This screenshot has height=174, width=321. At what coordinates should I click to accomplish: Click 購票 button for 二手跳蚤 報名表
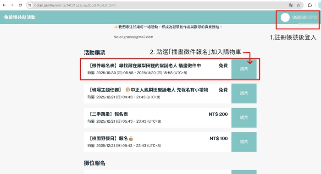tap(244, 118)
